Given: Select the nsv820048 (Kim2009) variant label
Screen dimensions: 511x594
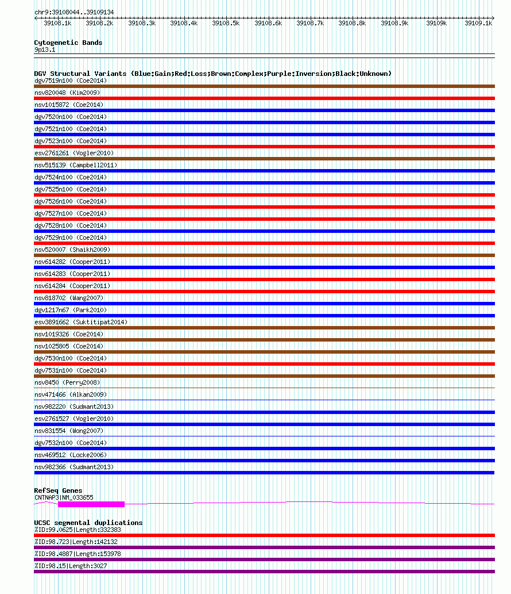Looking at the screenshot, I should 67,93.
